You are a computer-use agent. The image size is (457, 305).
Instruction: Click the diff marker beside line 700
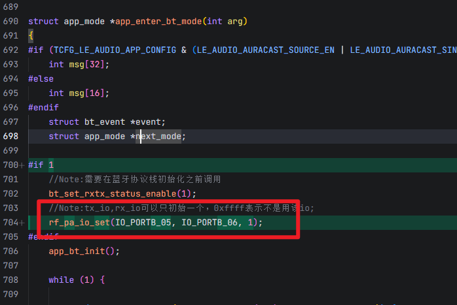(22, 165)
